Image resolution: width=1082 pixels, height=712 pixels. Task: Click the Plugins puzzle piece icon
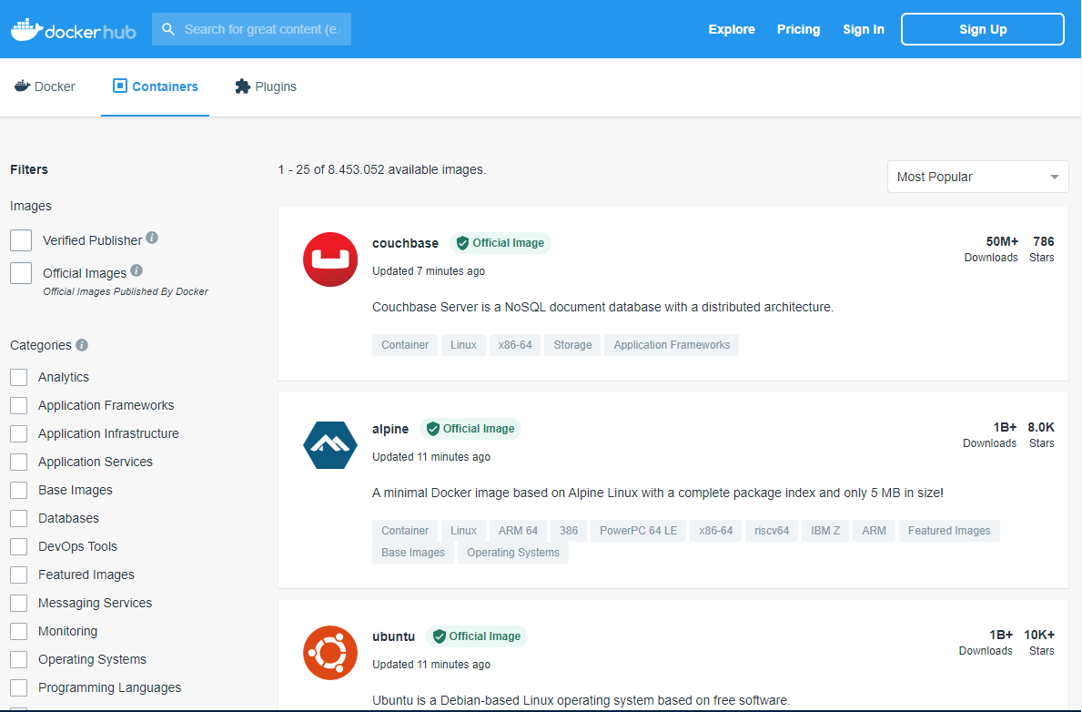tap(242, 86)
